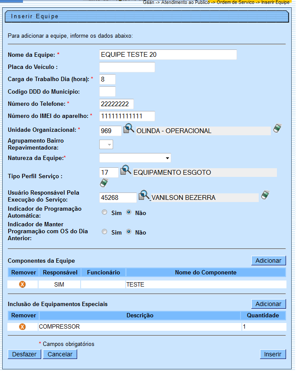
Task: Search for Usuário Responsável using magnifier icon
Action: (x=143, y=196)
